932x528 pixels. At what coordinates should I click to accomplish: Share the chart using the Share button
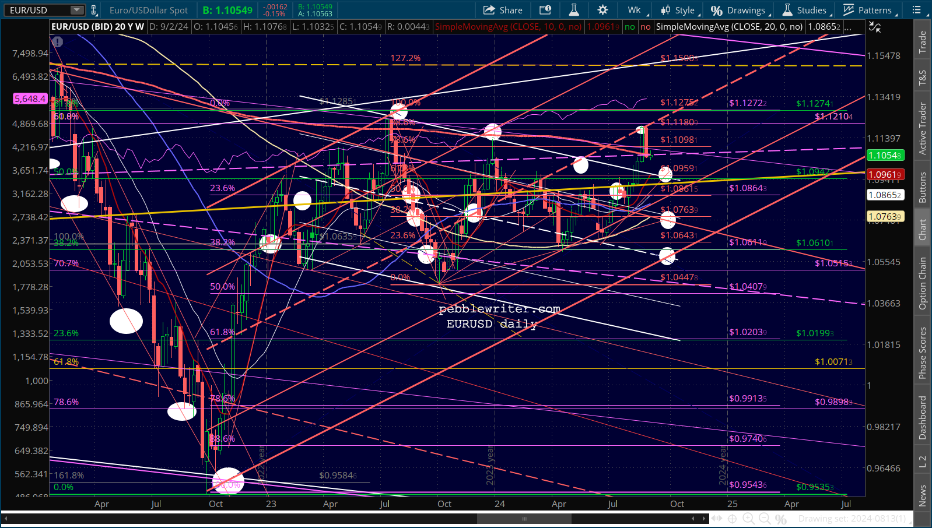[503, 10]
